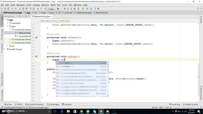Click the Synchronize toolbar icon
The width and height of the screenshot is (203, 114).
[8, 9]
